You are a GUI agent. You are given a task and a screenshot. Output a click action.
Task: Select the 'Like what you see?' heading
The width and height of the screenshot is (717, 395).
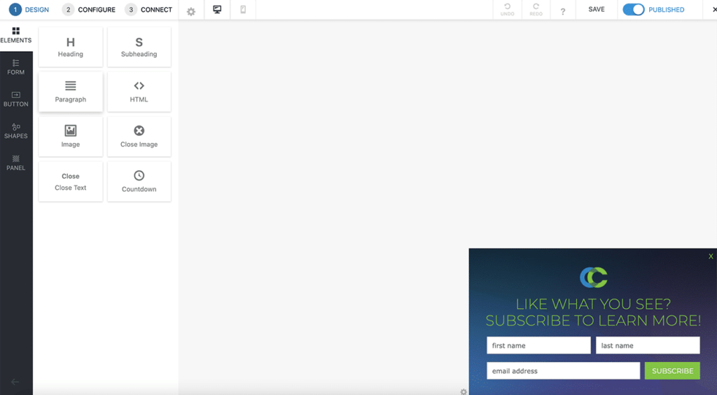[593, 312]
